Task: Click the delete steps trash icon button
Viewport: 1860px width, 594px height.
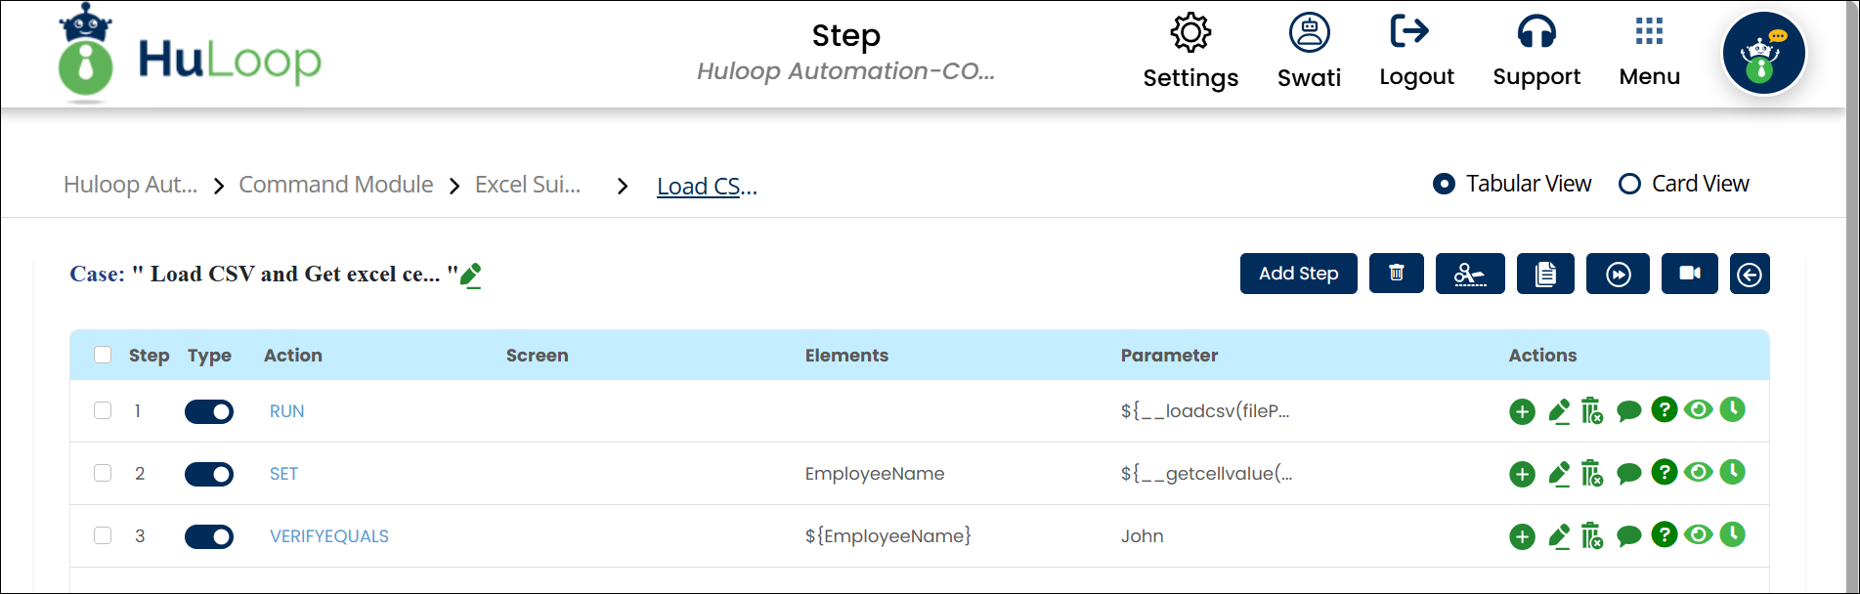Action: [x=1396, y=274]
